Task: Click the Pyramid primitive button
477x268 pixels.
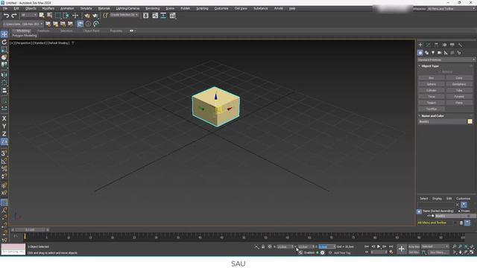Action: tap(459, 97)
